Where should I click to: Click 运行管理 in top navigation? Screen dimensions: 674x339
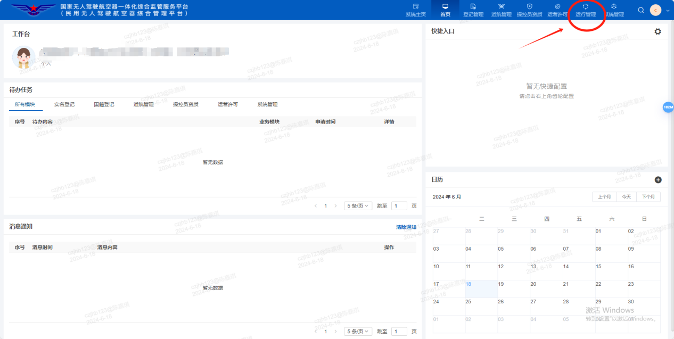click(x=586, y=10)
